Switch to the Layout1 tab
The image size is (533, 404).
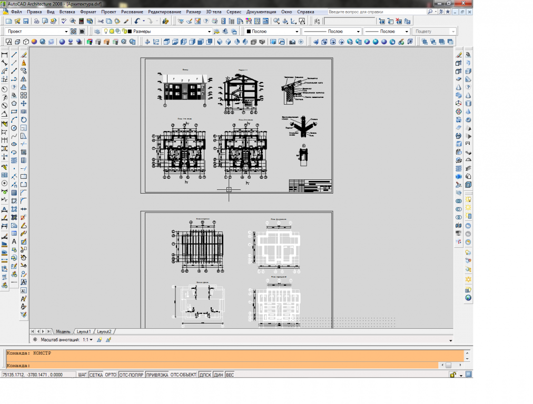[84, 331]
